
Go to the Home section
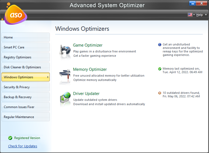[26, 37]
